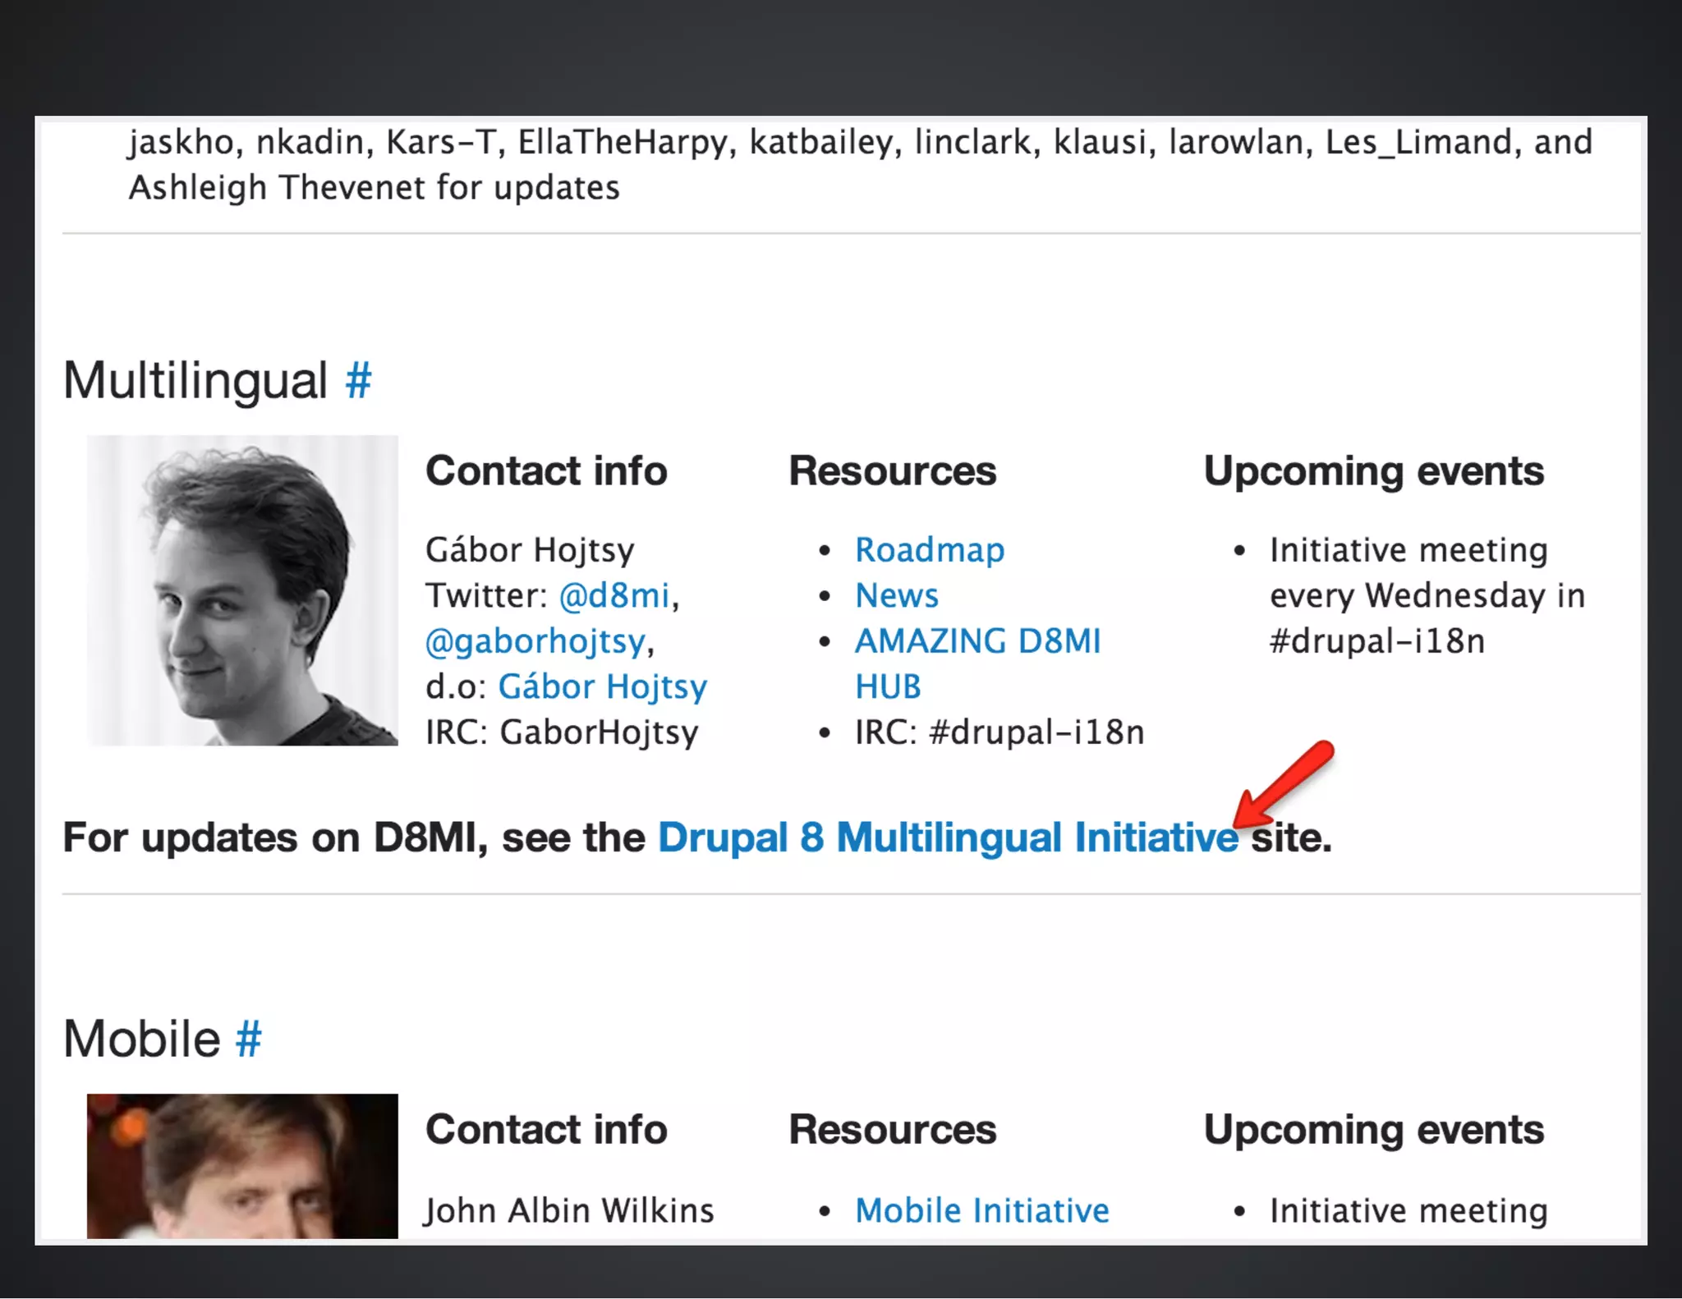
Task: Click the # anchor beside Multilingual heading
Action: [x=358, y=382]
